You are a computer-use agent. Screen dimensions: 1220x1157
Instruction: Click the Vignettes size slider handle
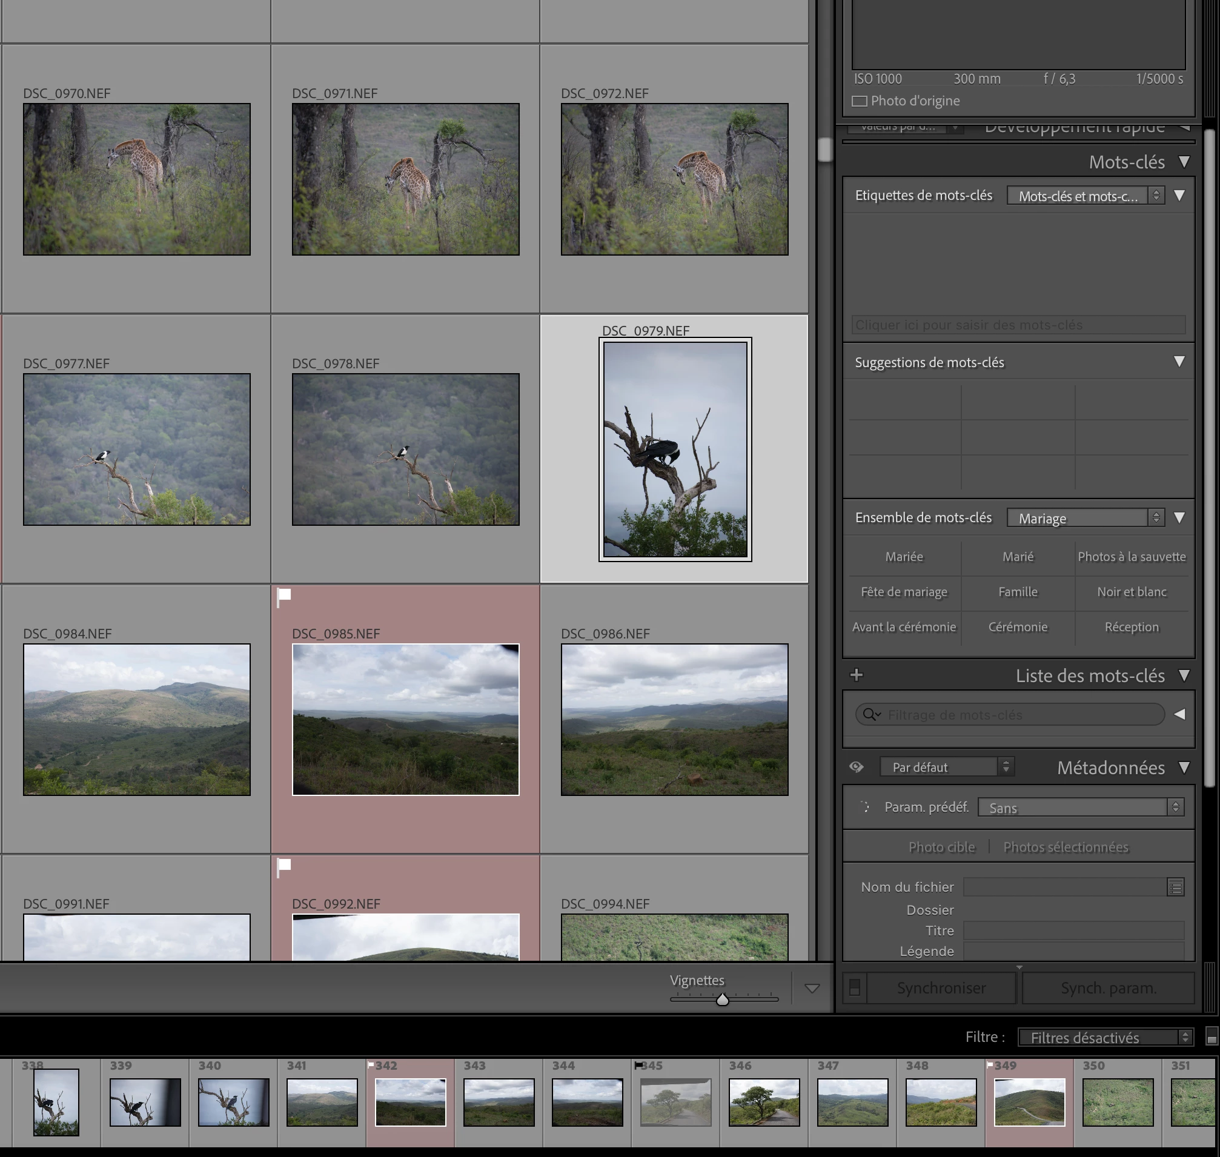point(722,1000)
